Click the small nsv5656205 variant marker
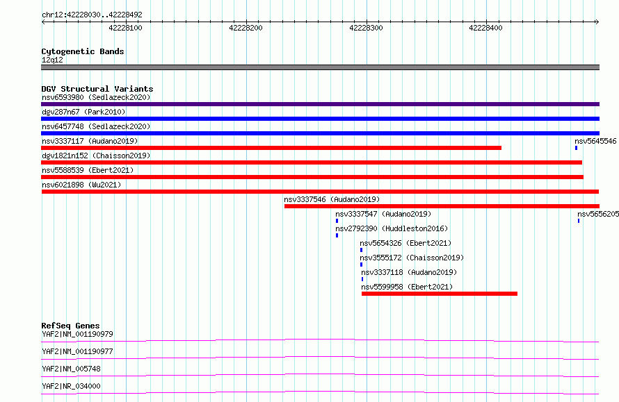Screen dimensions: 619x402 [579, 221]
